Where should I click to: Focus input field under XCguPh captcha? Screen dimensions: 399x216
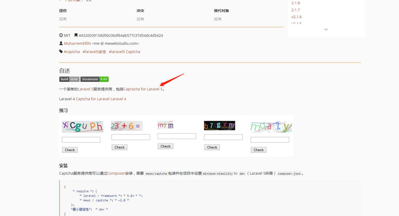pos(81,140)
